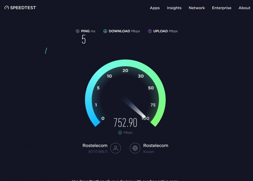The image size is (253, 181).
Task: Open the Network menu item
Action: click(x=197, y=8)
